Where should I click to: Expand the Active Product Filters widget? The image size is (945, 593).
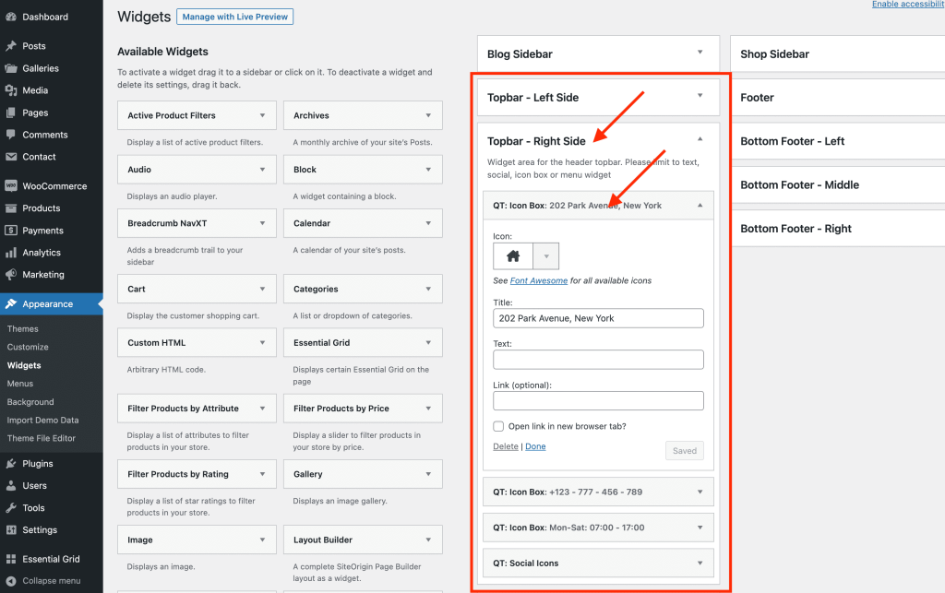point(262,115)
